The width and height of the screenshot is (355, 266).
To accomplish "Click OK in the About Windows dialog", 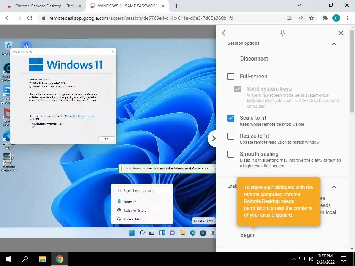I will click(x=106, y=139).
